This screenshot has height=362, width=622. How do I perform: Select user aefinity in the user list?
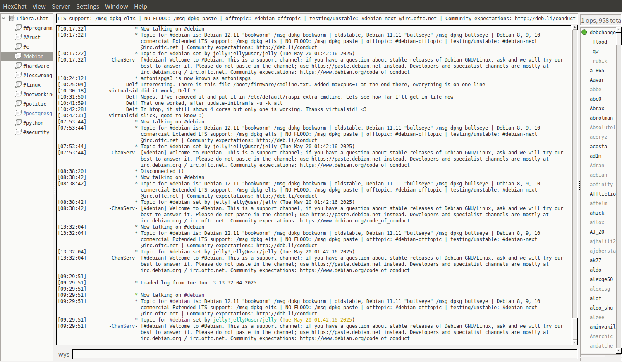[601, 184]
